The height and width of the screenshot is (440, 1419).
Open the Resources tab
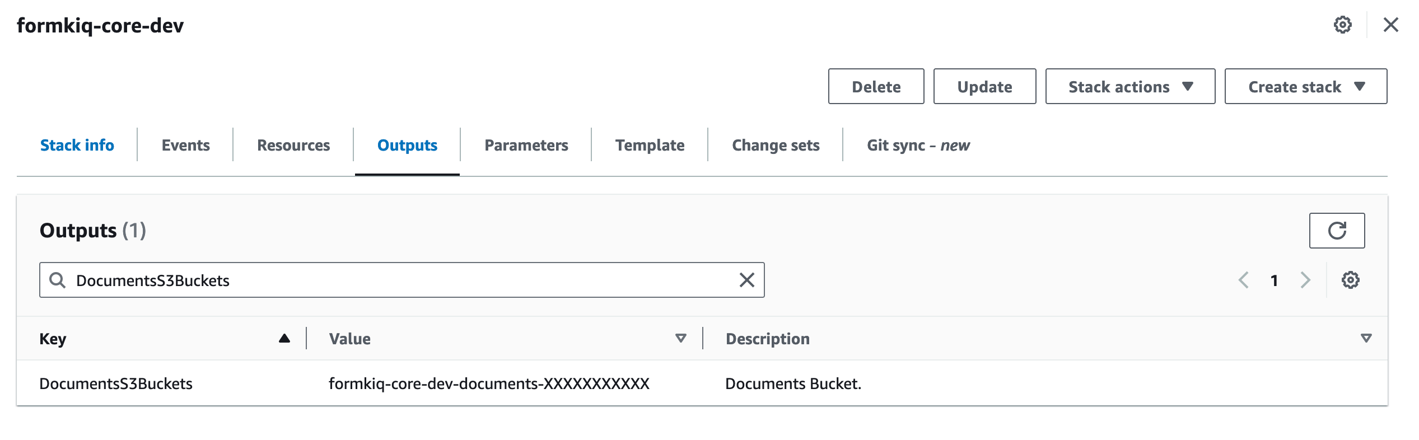pyautogui.click(x=293, y=146)
